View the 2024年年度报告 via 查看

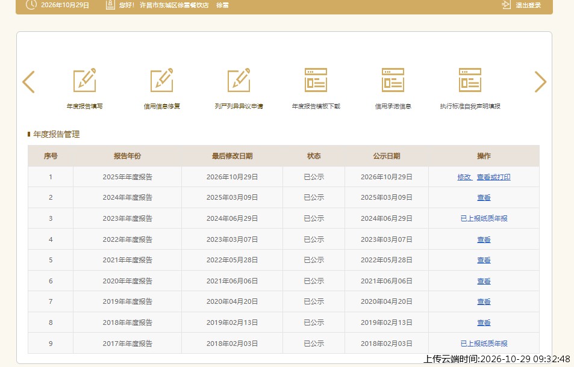484,197
